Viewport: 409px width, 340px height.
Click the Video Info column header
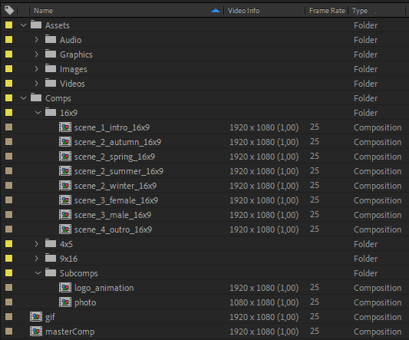click(243, 11)
